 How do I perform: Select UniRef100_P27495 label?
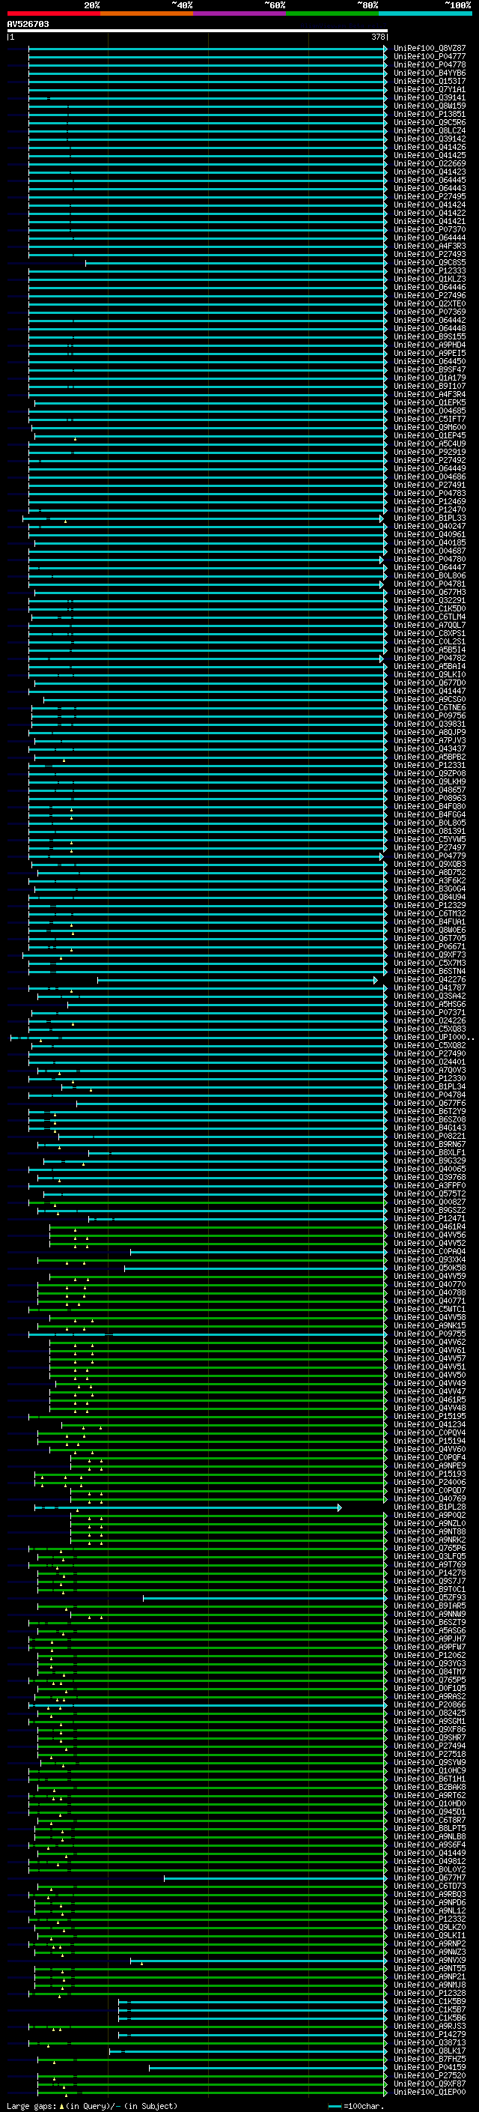click(x=429, y=197)
